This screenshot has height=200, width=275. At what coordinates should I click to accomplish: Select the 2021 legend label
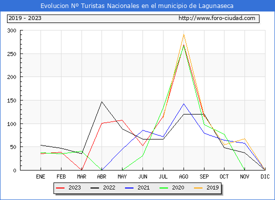click(x=143, y=187)
